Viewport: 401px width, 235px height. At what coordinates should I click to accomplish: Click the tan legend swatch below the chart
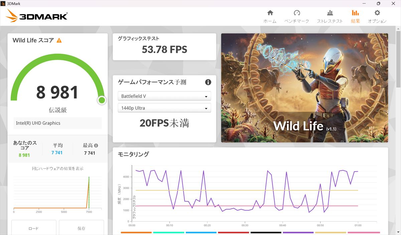click(x=331, y=232)
